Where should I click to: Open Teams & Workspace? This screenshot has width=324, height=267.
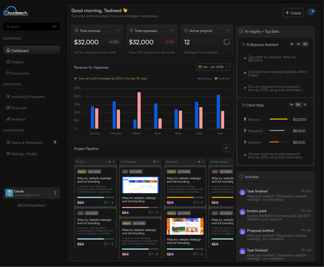pos(32,142)
